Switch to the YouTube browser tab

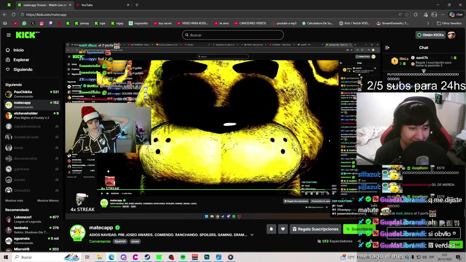pos(103,5)
